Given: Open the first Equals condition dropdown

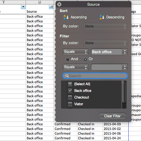Looking at the screenshot, I should [x=76, y=52].
